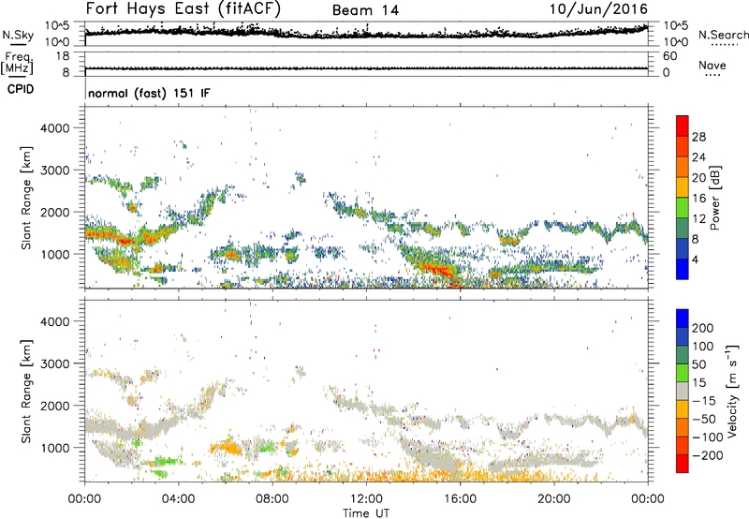Click the light green 15–50 Velocity colorbar segment
The image size is (749, 519).
click(683, 373)
